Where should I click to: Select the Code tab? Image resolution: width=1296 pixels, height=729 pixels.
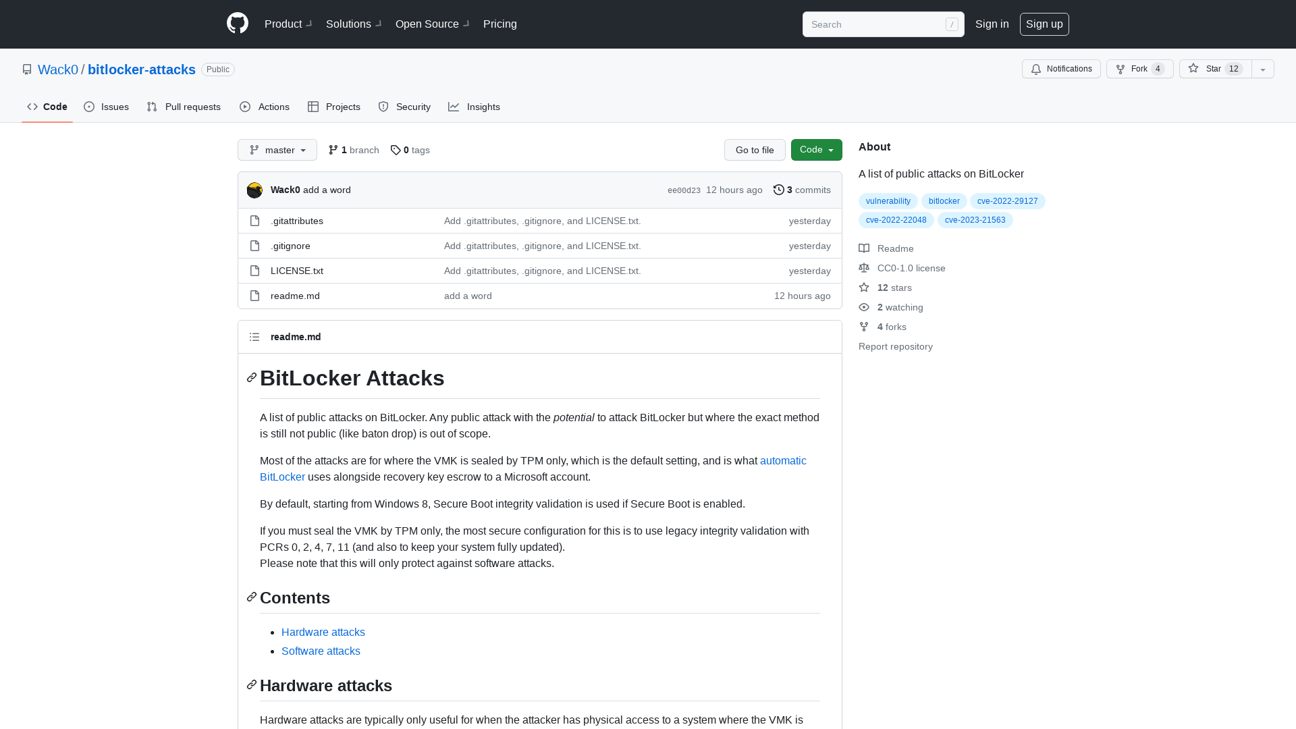pos(48,107)
